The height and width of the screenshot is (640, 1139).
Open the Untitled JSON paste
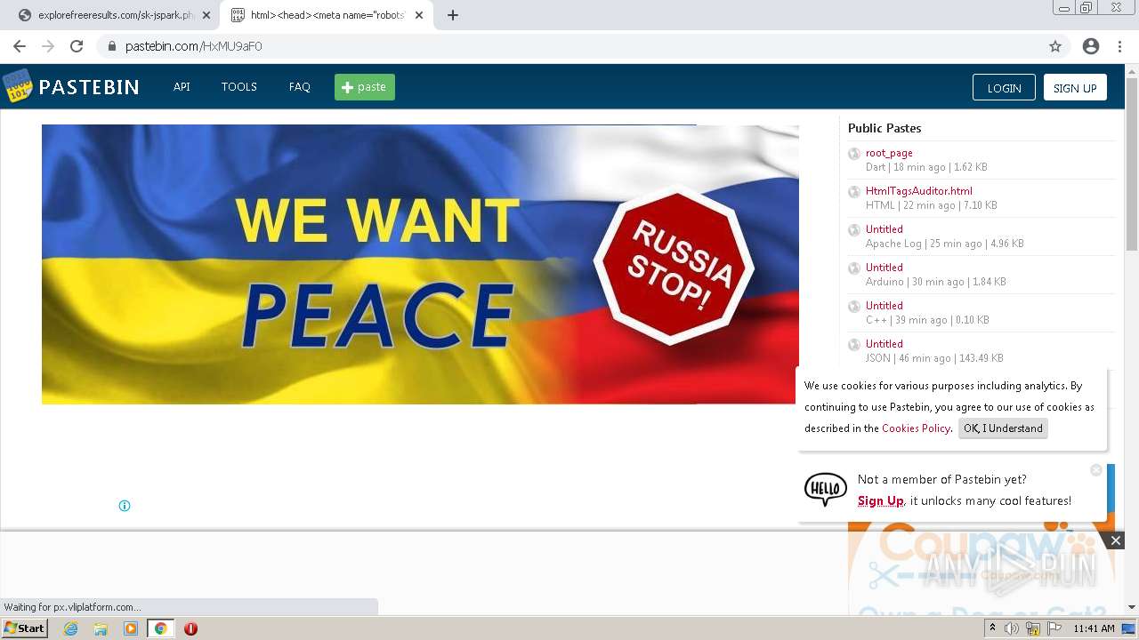pos(885,344)
